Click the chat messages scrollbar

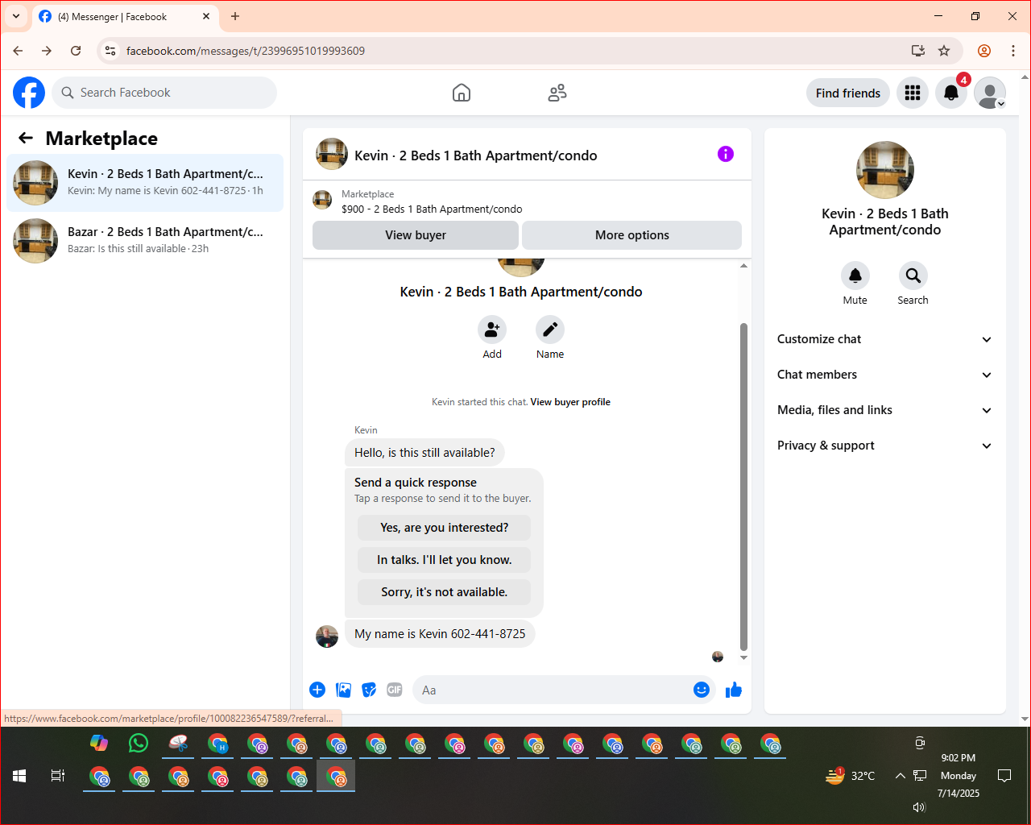(743, 487)
